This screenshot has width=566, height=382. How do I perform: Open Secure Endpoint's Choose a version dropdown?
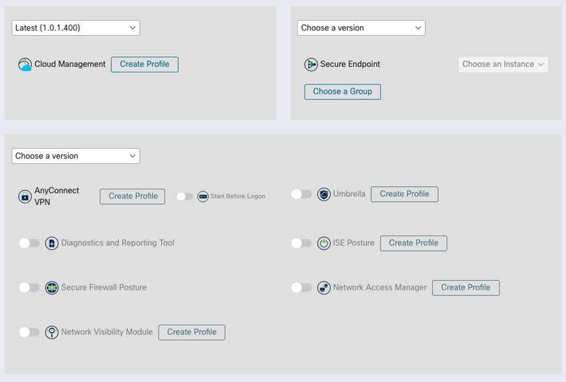361,28
